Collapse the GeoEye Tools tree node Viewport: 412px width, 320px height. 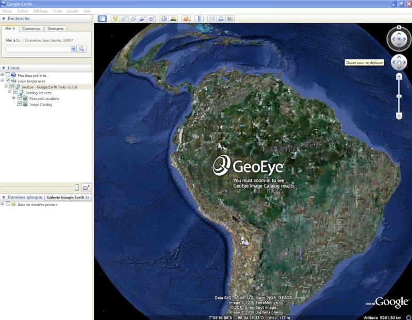(6, 86)
